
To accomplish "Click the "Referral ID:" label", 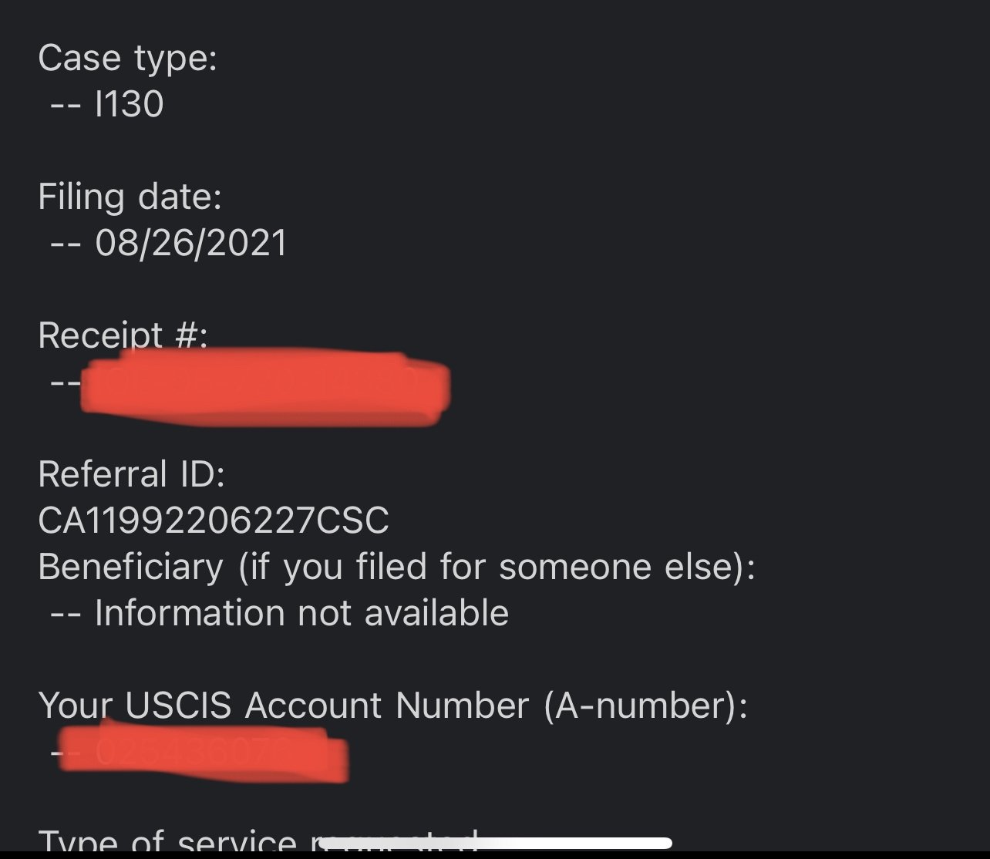I will [131, 474].
